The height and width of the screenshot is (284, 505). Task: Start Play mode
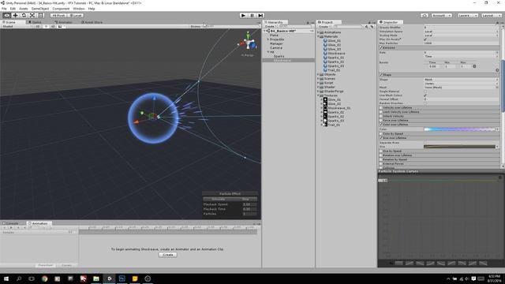tap(244, 16)
